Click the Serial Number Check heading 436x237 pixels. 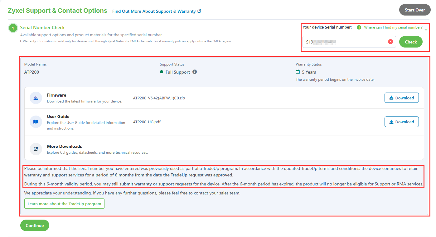pyautogui.click(x=42, y=28)
